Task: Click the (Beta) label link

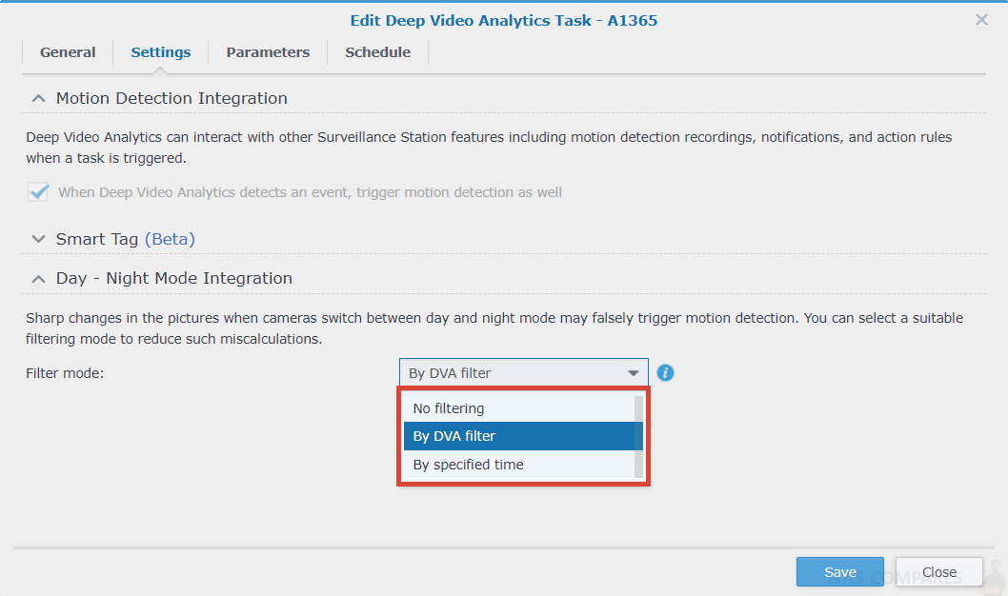Action: (x=170, y=239)
